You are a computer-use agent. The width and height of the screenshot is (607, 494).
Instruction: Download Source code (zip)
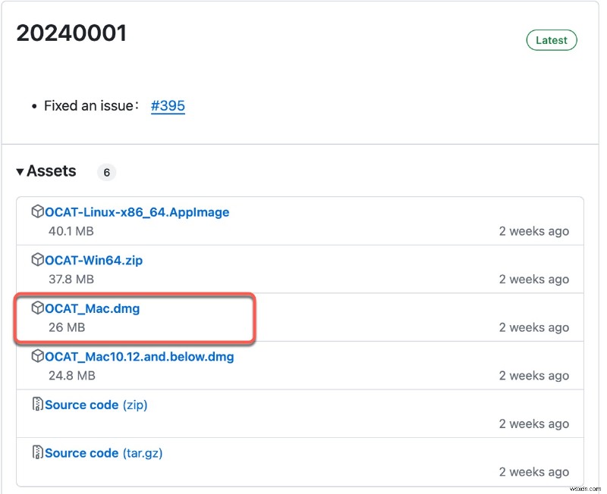[x=96, y=405]
